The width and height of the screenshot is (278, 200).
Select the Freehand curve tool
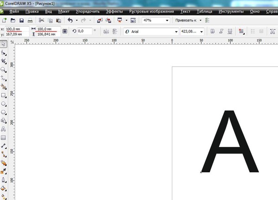click(x=3, y=78)
